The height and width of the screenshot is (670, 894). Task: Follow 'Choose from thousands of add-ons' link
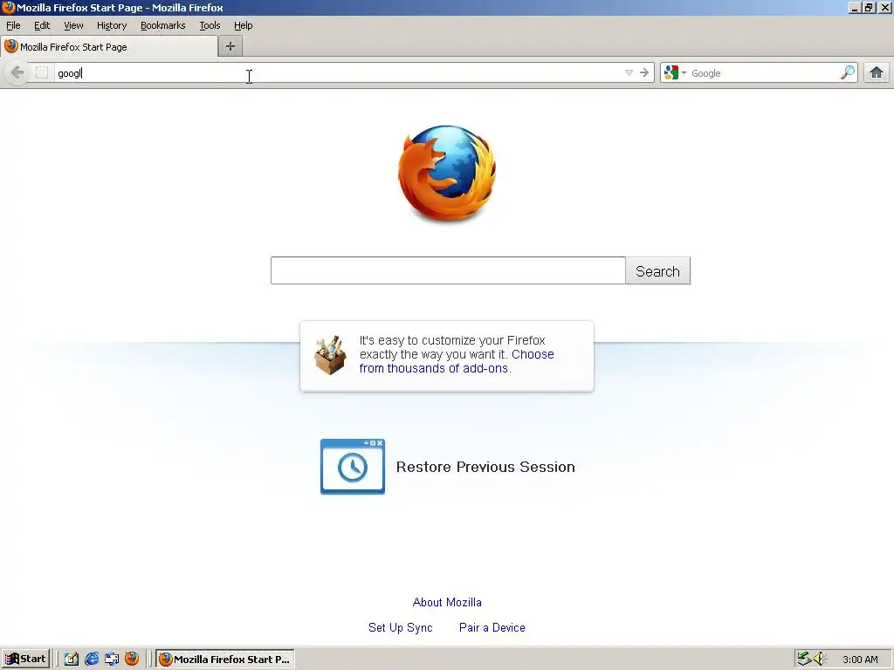click(457, 361)
